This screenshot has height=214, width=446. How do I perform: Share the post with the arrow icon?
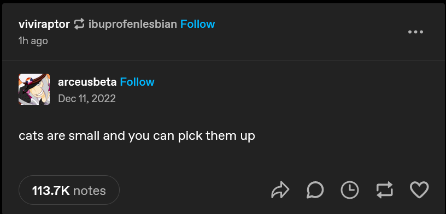pos(280,190)
